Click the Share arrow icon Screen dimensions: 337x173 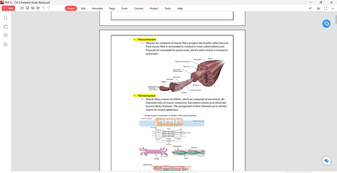pos(310,8)
